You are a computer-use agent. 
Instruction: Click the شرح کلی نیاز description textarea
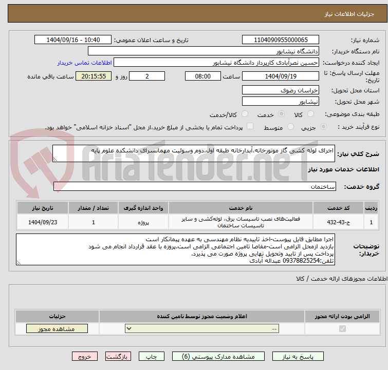[194, 153]
